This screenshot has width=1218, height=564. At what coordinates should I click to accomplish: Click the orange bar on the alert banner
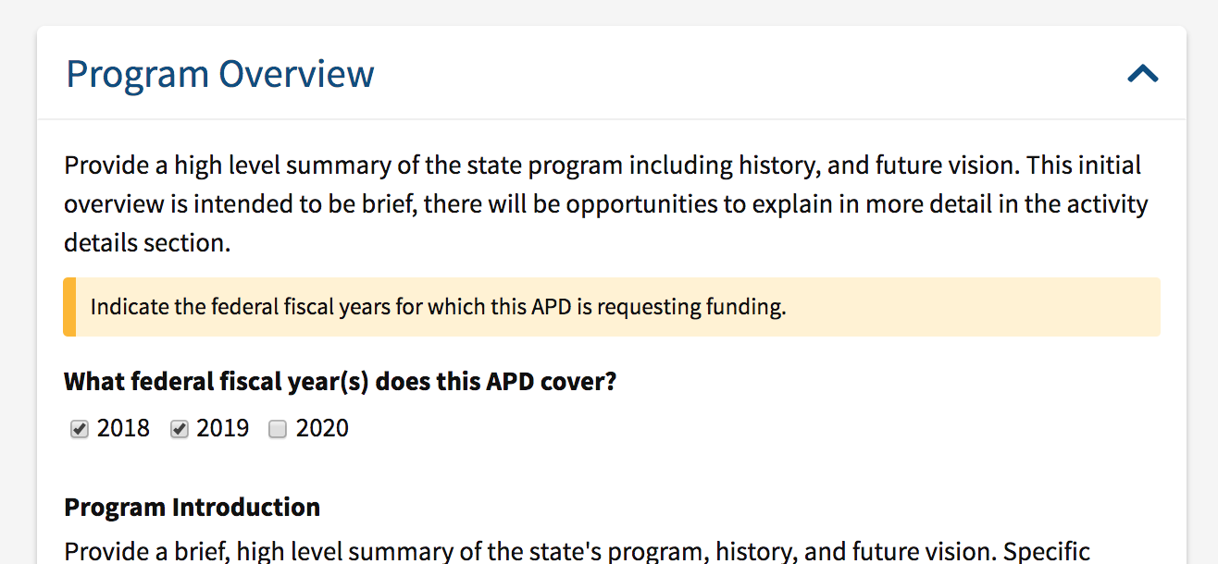(x=68, y=306)
